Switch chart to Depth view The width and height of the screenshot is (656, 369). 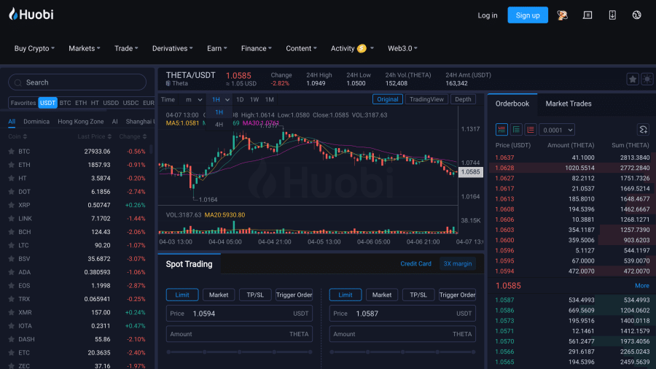point(463,100)
